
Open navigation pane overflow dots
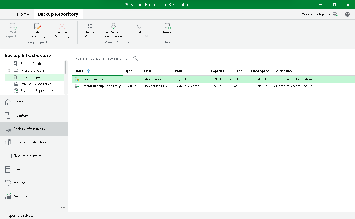click(x=63, y=207)
